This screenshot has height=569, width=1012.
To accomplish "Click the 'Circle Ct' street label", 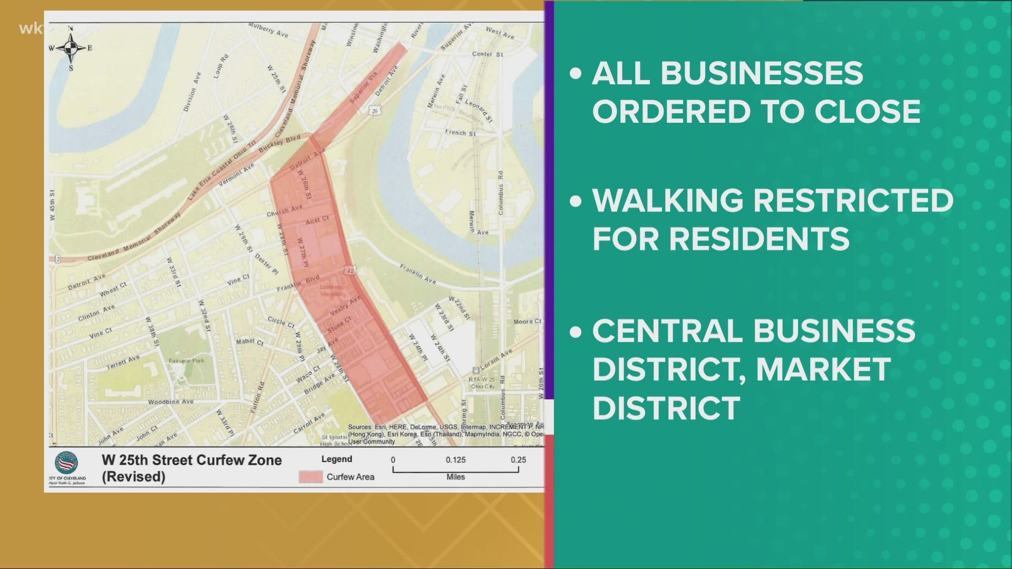I will [281, 322].
